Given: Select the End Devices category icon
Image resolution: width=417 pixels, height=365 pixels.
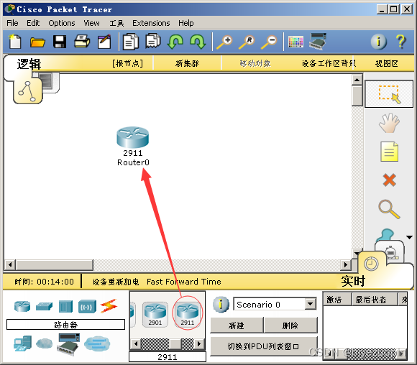Looking at the screenshot, I should pyautogui.click(x=22, y=343).
